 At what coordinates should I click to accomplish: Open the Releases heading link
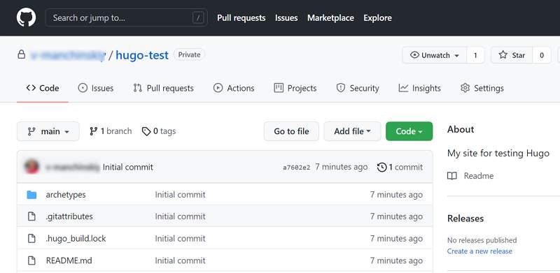pyautogui.click(x=465, y=218)
